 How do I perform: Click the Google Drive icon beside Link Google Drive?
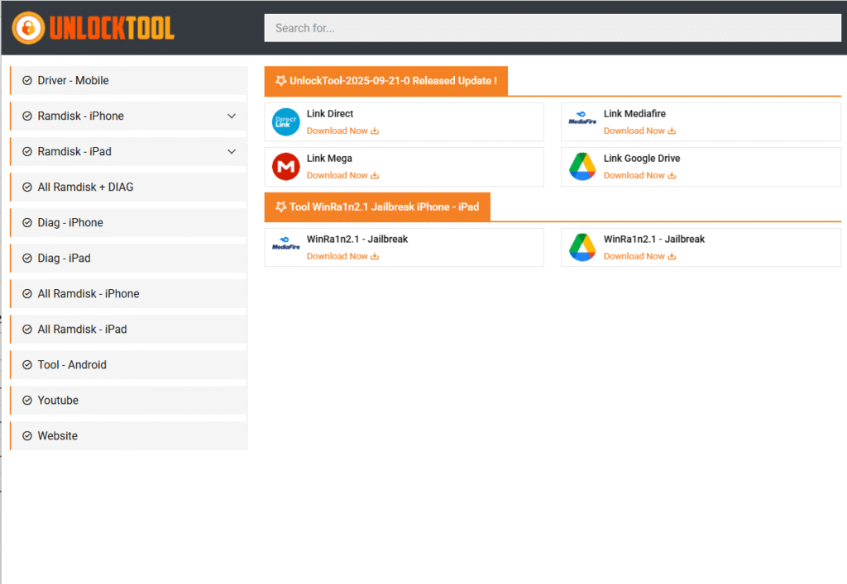click(x=582, y=167)
